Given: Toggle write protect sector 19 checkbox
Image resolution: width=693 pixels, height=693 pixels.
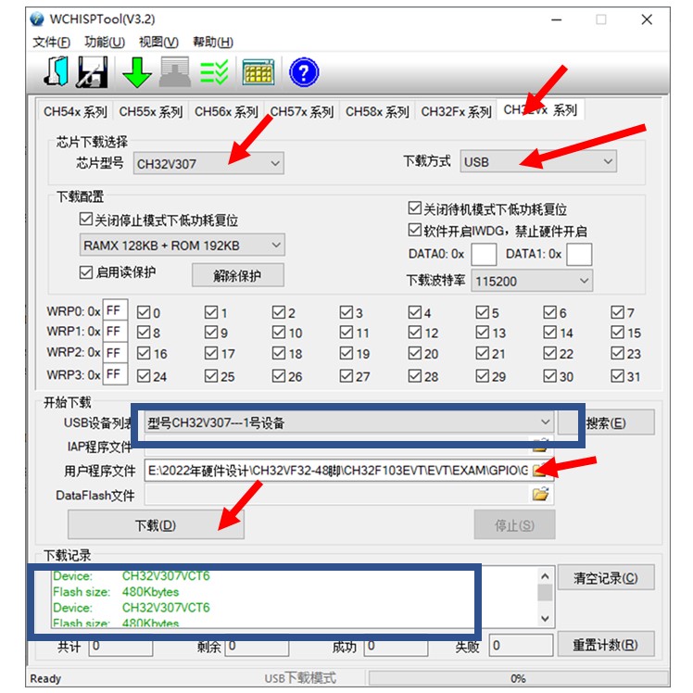Looking at the screenshot, I should point(346,353).
